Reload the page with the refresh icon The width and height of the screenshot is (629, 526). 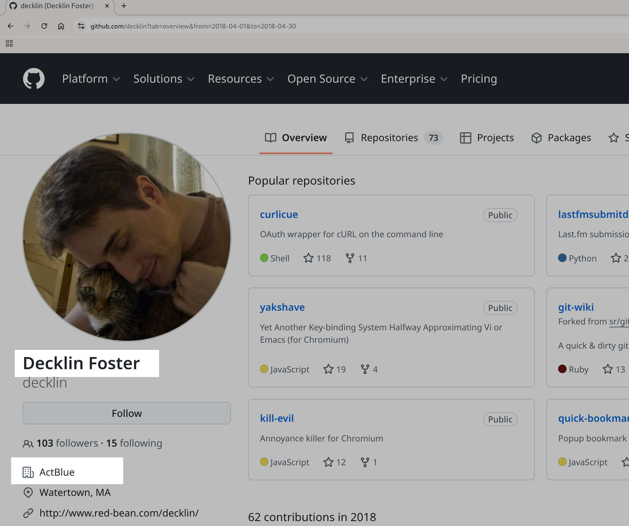point(44,26)
